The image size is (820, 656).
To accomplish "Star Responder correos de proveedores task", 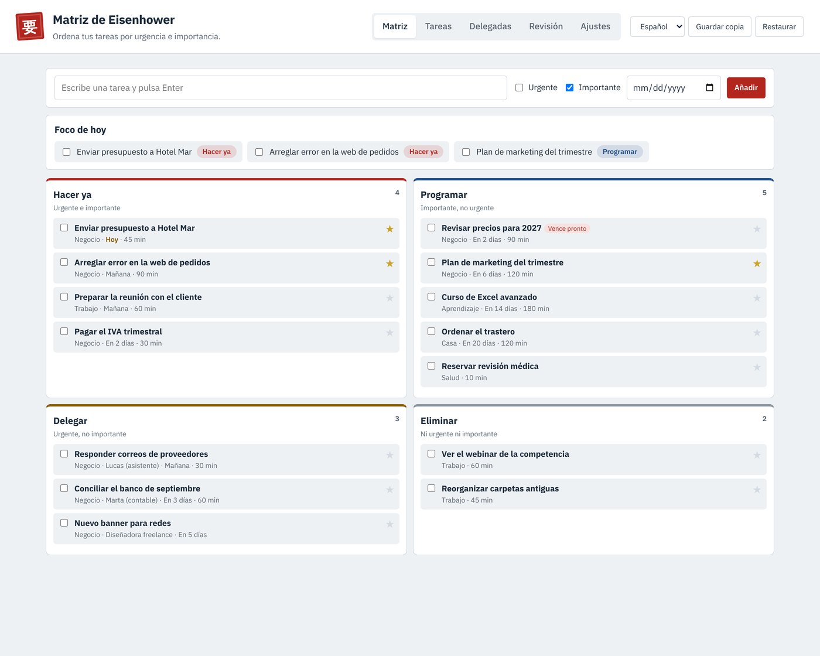I will tap(389, 455).
